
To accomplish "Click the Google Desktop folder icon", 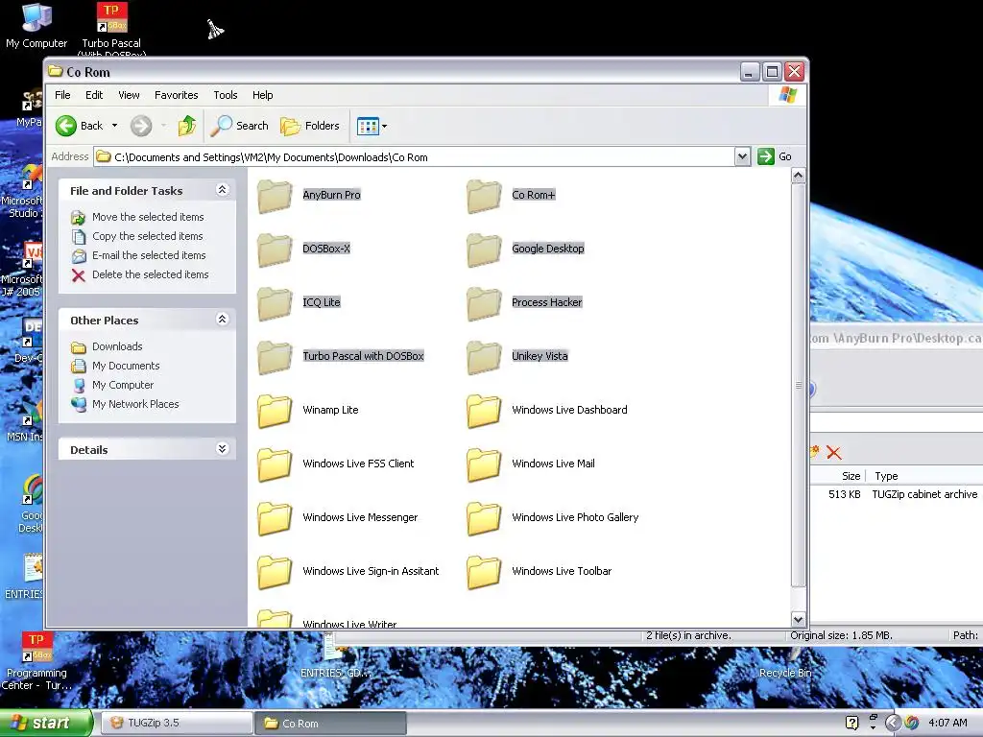I will point(484,250).
